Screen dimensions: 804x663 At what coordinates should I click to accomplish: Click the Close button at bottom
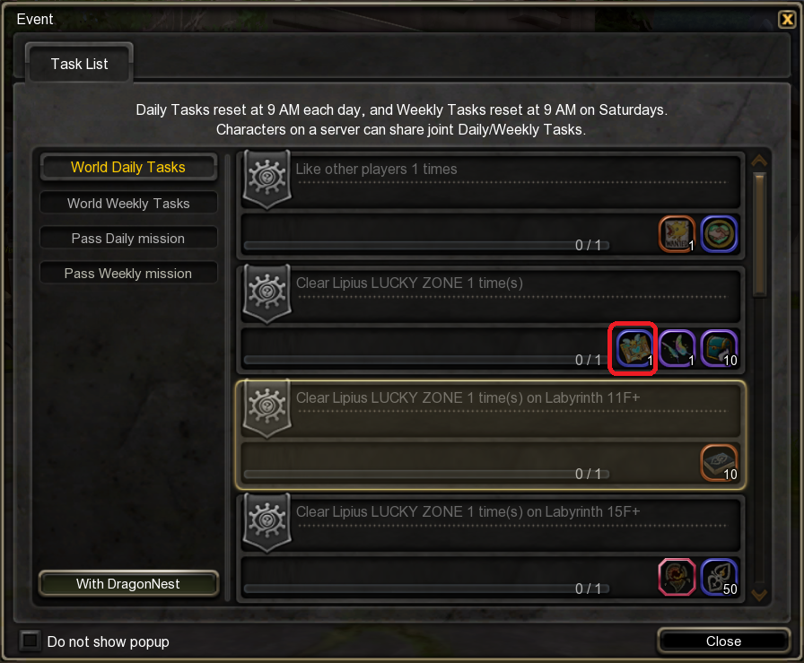pyautogui.click(x=723, y=641)
